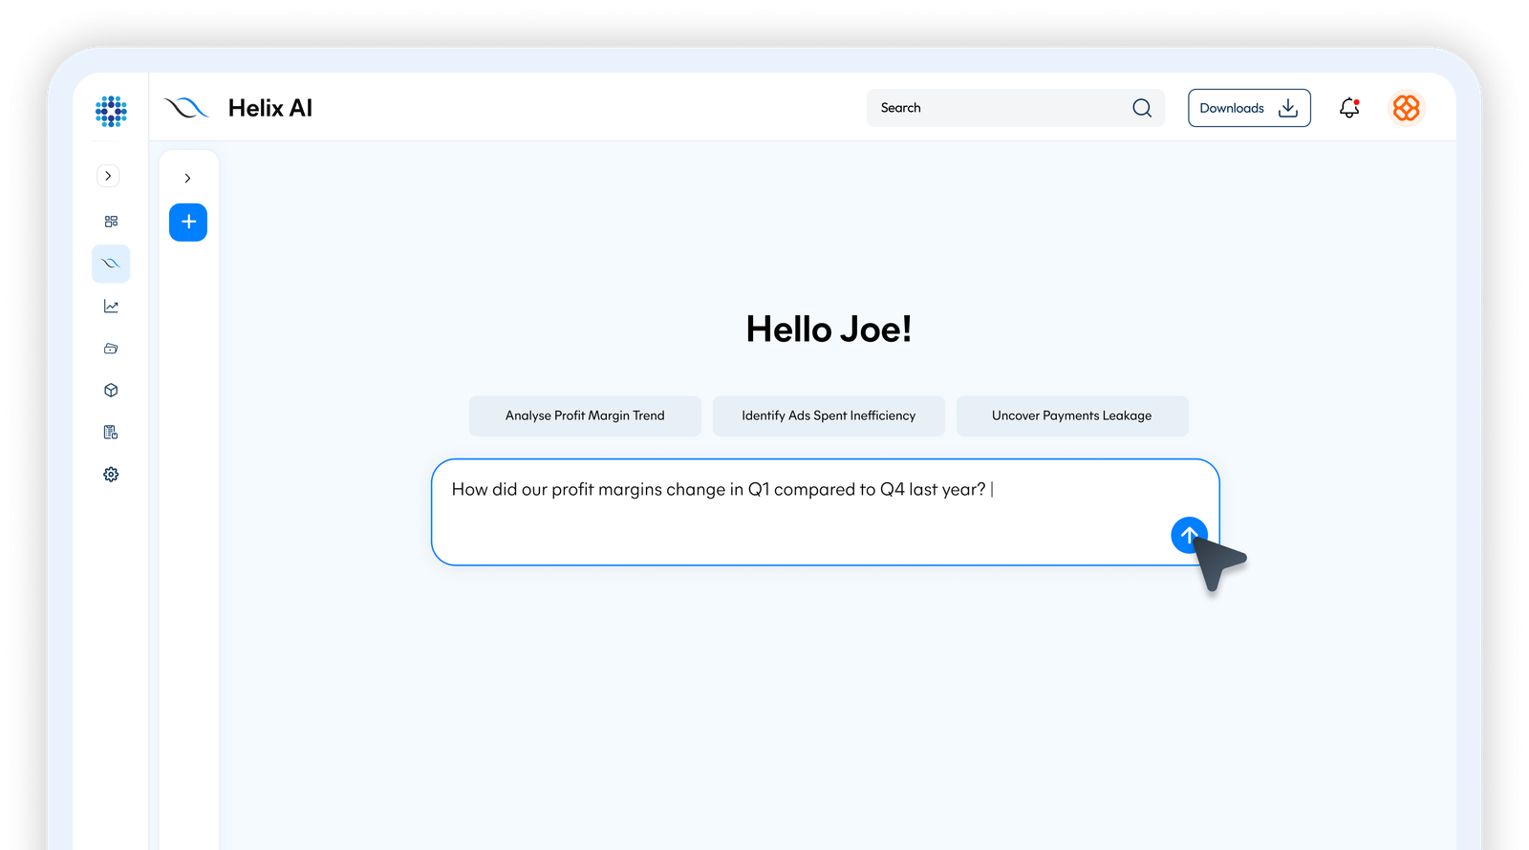Focus the Search input field

(x=994, y=108)
